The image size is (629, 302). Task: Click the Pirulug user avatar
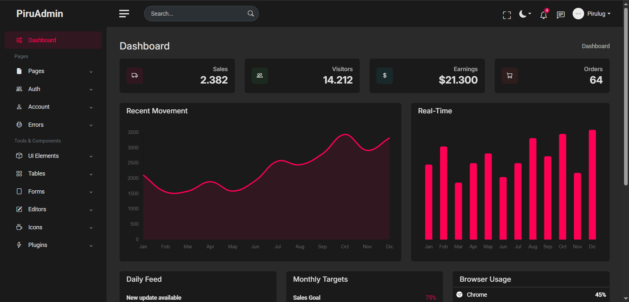coord(578,14)
